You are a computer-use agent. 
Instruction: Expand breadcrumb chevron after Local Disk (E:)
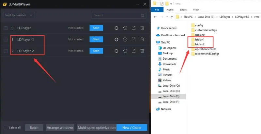(x=217, y=17)
